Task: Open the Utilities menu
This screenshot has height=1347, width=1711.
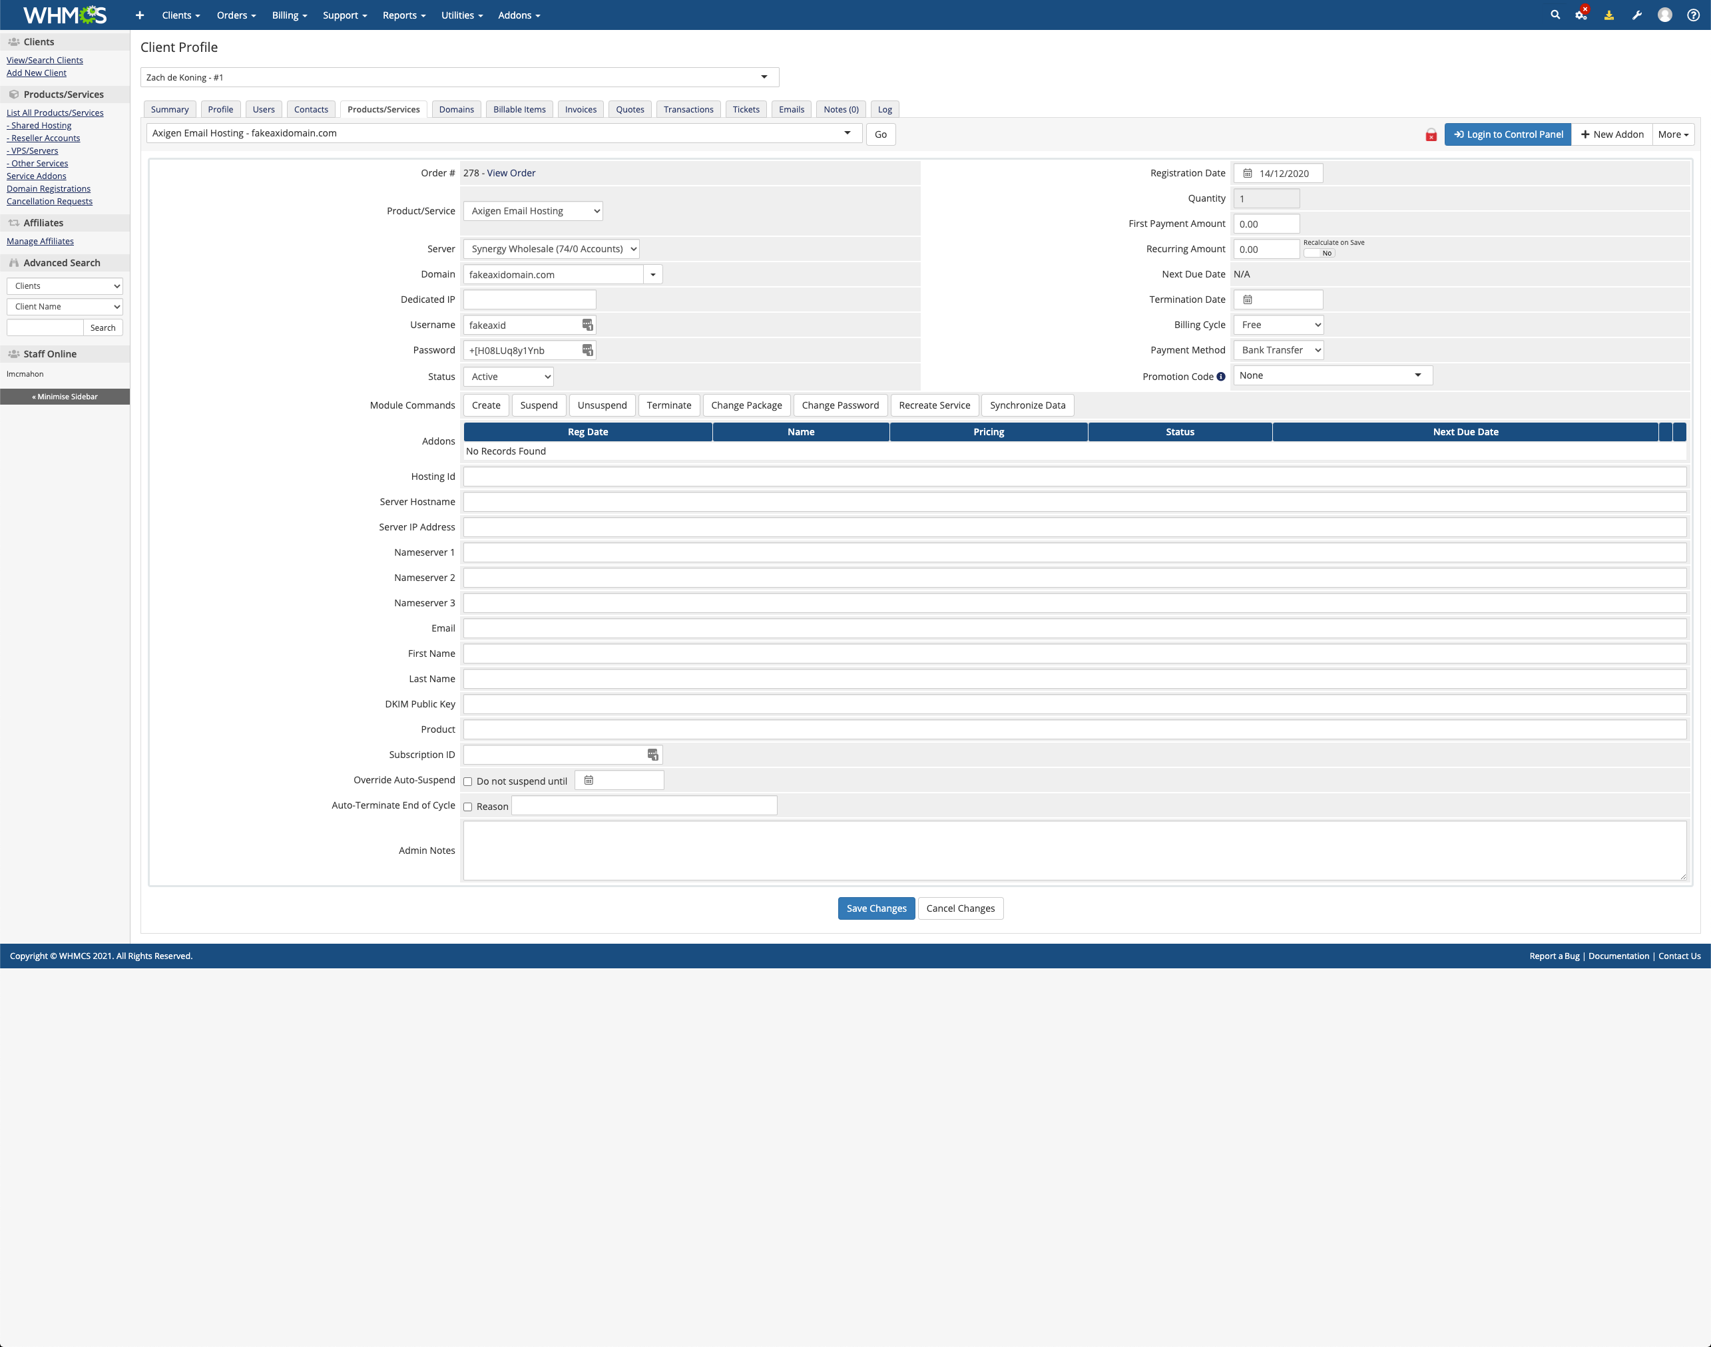Action: pyautogui.click(x=461, y=15)
